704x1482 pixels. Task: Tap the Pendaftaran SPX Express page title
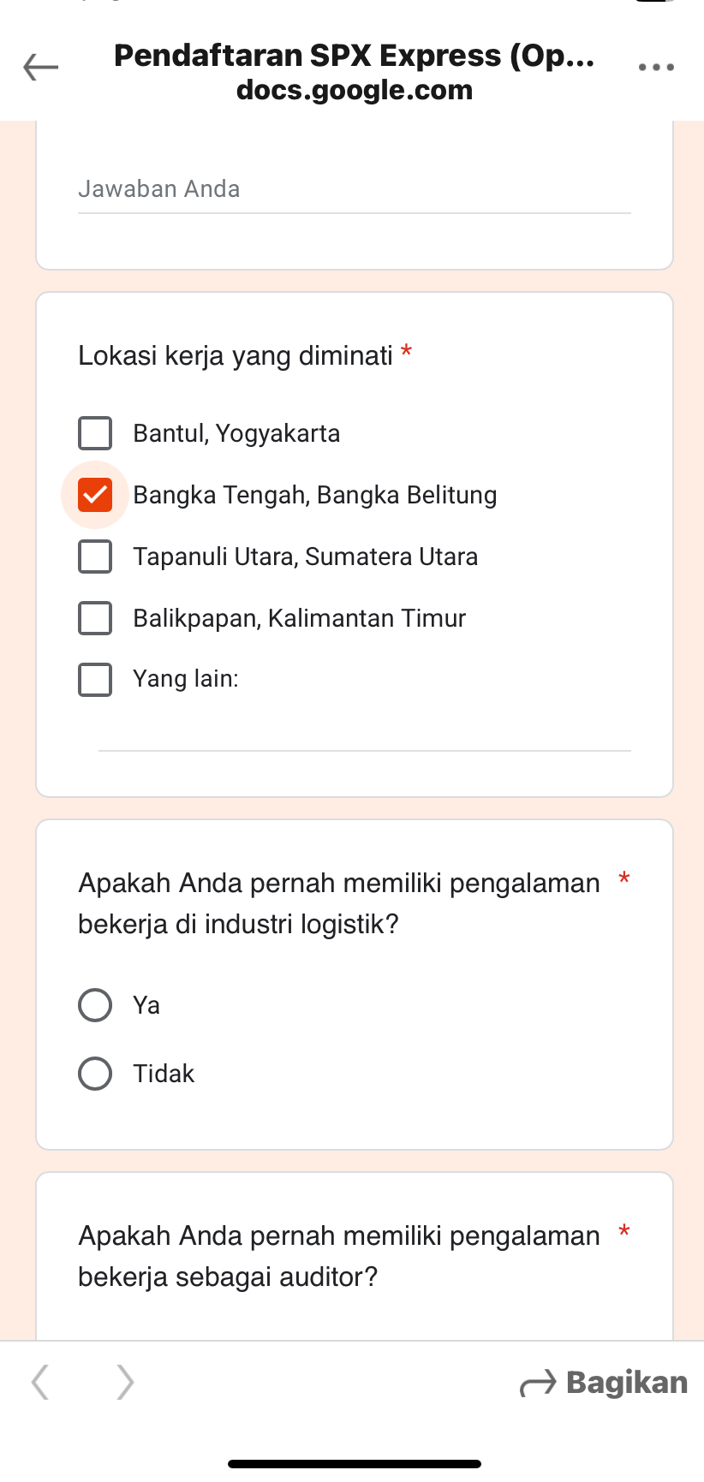(x=354, y=56)
